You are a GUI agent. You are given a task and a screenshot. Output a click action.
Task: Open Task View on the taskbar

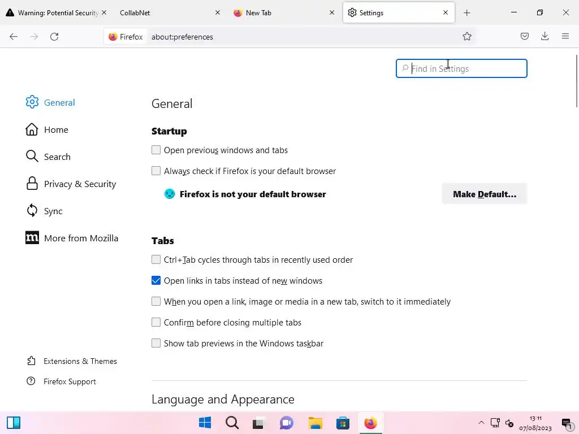tap(259, 423)
